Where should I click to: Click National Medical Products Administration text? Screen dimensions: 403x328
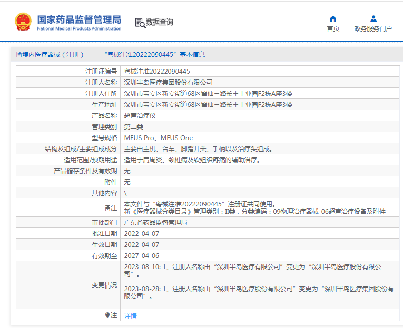point(79,28)
